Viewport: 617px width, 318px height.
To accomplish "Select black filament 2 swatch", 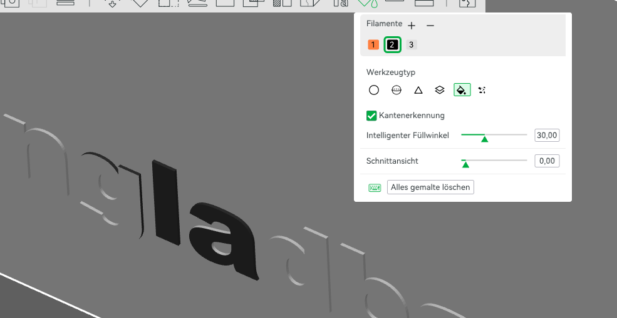I will pyautogui.click(x=392, y=45).
